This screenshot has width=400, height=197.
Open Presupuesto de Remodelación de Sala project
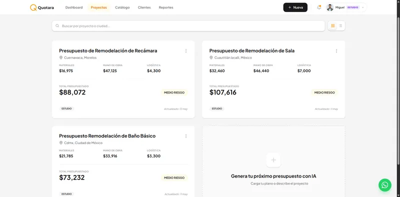(x=252, y=50)
